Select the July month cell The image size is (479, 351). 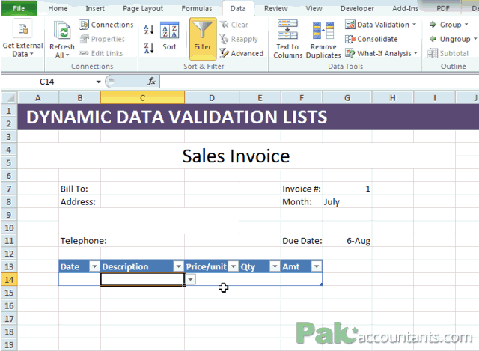347,201
